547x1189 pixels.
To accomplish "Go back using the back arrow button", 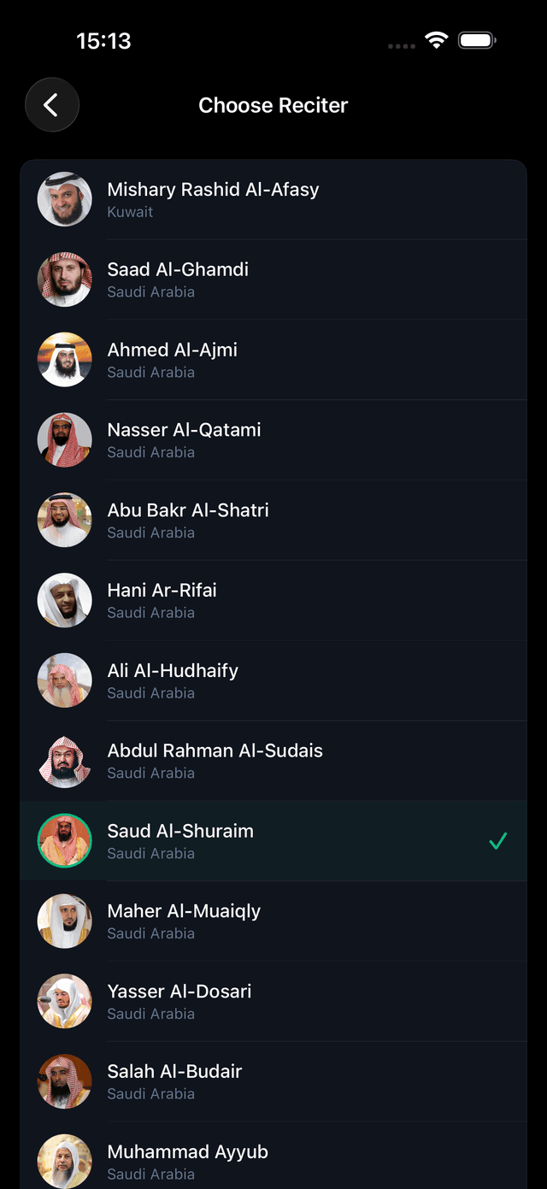I will [x=51, y=104].
